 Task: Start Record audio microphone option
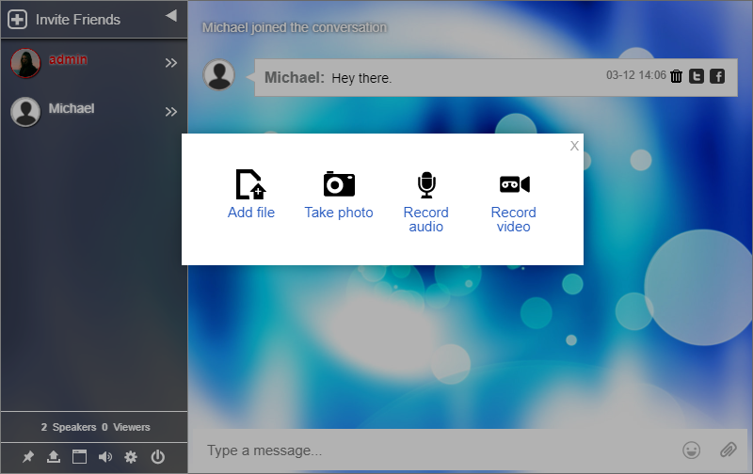pyautogui.click(x=426, y=185)
